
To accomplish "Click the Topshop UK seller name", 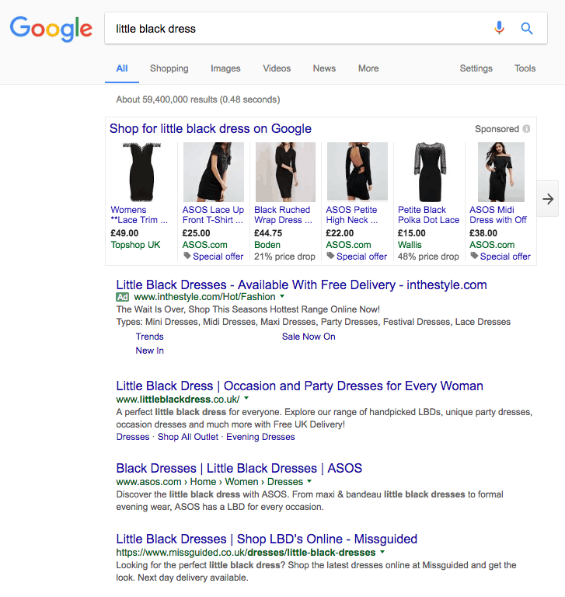I will tap(135, 245).
